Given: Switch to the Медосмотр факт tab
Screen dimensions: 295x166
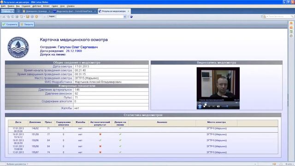Looking at the screenshot, I should click(74, 11).
